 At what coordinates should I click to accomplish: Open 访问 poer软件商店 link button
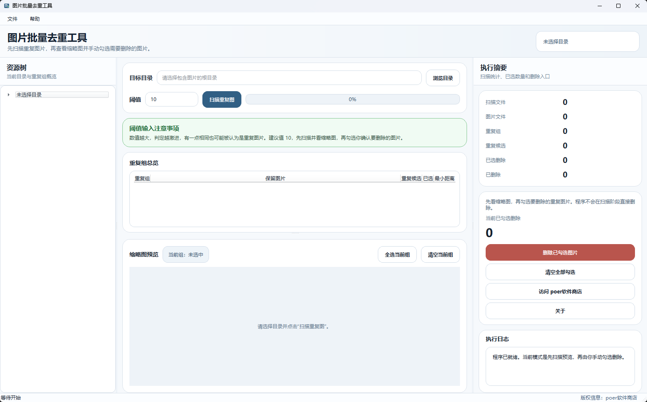point(560,291)
